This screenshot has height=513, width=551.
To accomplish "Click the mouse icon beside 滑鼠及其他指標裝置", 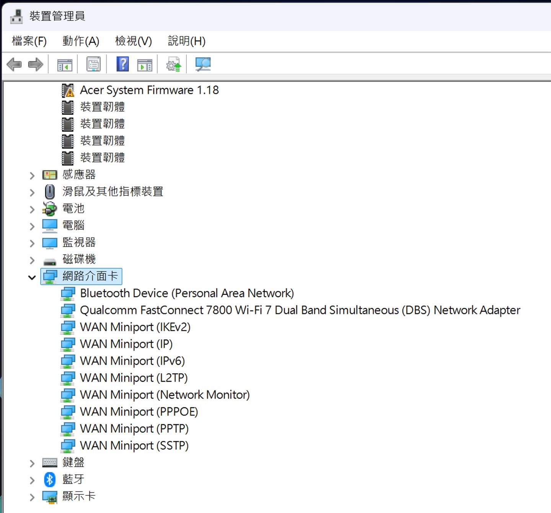I will click(x=49, y=191).
